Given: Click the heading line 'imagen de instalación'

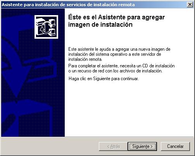Looking at the screenshot, I should click(100, 24).
